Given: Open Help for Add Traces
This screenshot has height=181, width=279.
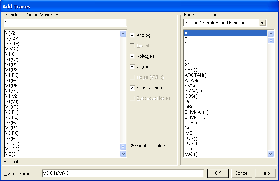Looking at the screenshot, I should (265, 173).
